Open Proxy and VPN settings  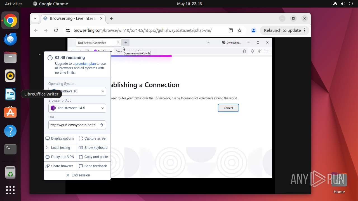click(x=60, y=157)
